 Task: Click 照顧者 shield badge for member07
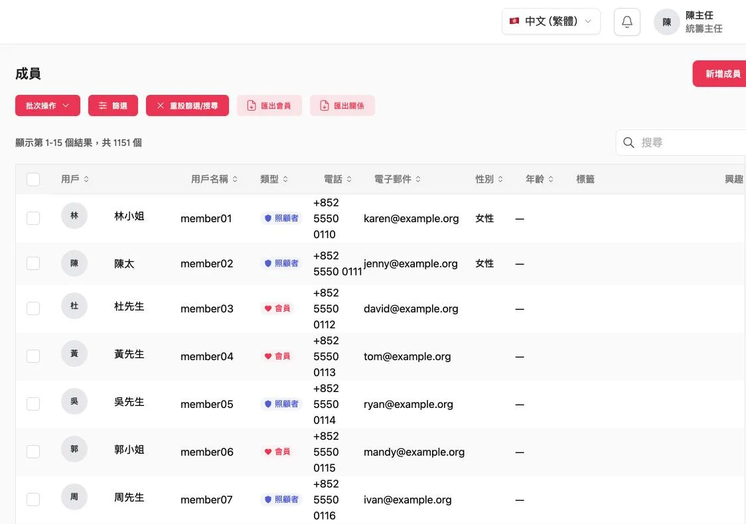[281, 499]
